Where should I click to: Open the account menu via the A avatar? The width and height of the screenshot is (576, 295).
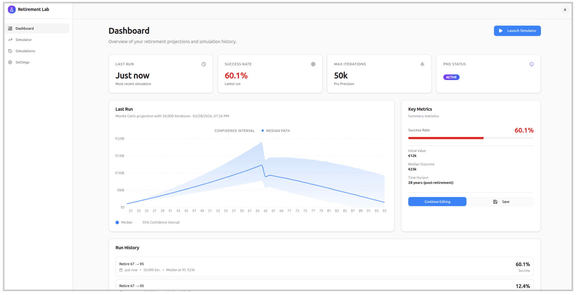click(x=564, y=10)
